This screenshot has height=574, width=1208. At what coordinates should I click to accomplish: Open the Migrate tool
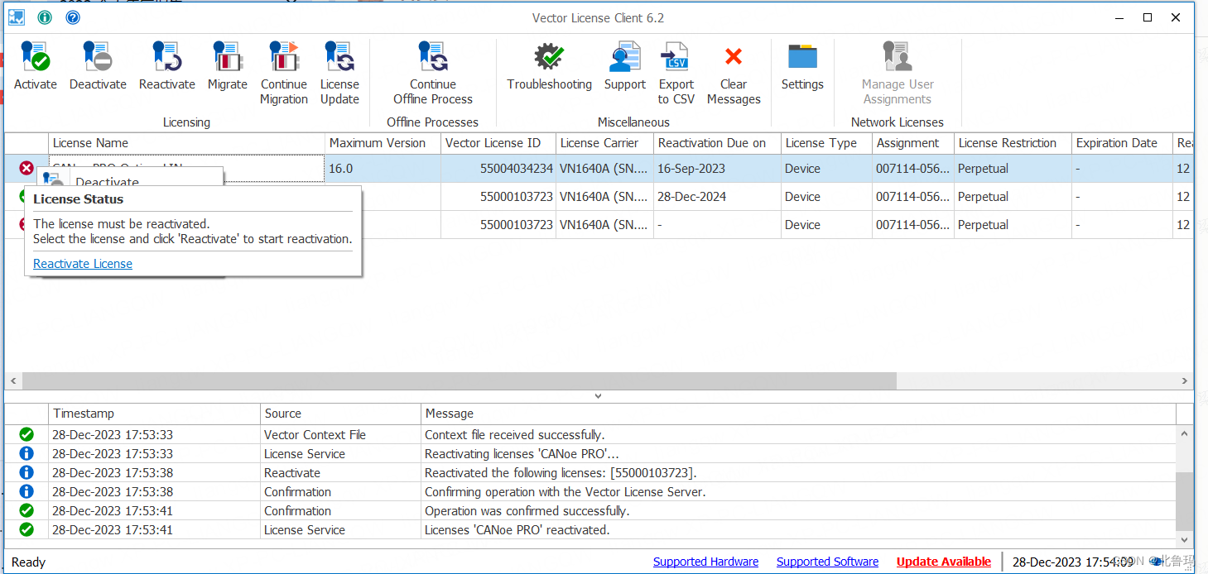tap(227, 65)
